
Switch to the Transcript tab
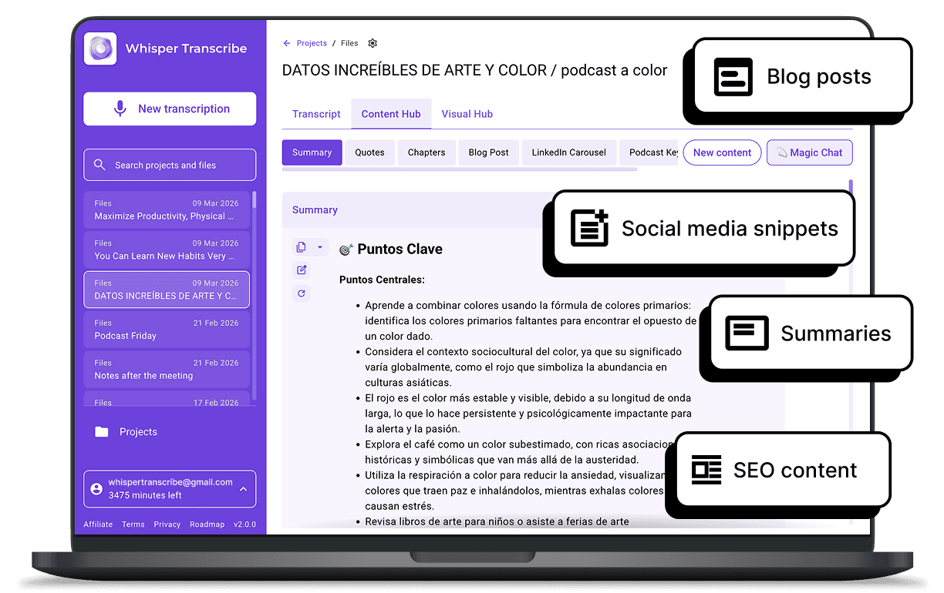point(315,114)
